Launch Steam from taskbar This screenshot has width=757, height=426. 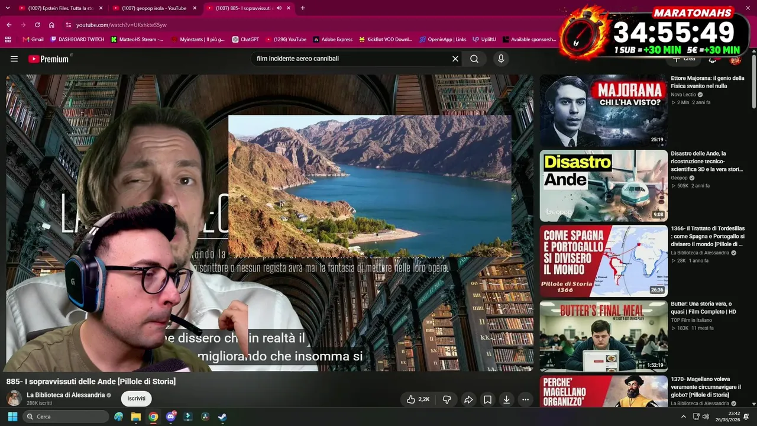coord(222,417)
